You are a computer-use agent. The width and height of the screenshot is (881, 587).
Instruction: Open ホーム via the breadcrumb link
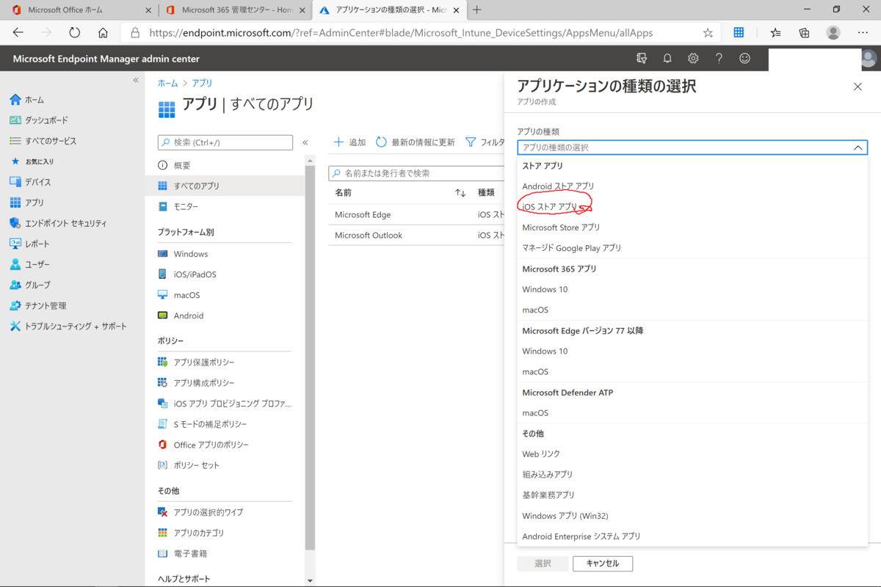(167, 83)
